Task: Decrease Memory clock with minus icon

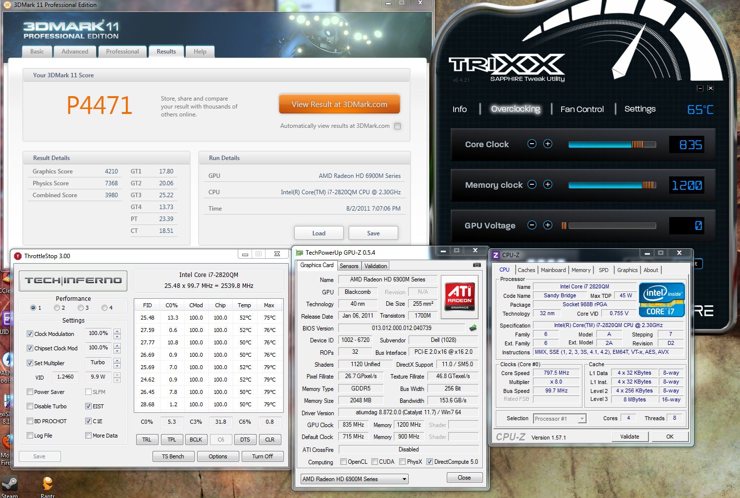Action: (x=532, y=184)
